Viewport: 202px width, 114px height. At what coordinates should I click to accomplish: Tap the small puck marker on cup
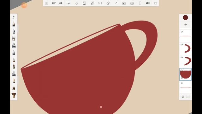tap(101, 107)
